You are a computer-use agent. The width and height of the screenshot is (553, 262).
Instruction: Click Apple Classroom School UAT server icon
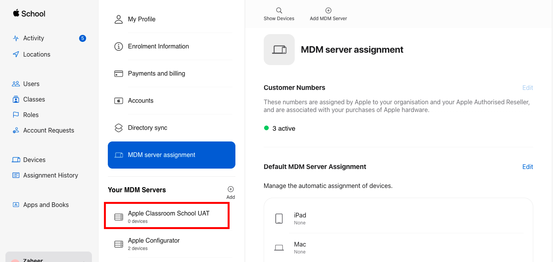pyautogui.click(x=119, y=217)
